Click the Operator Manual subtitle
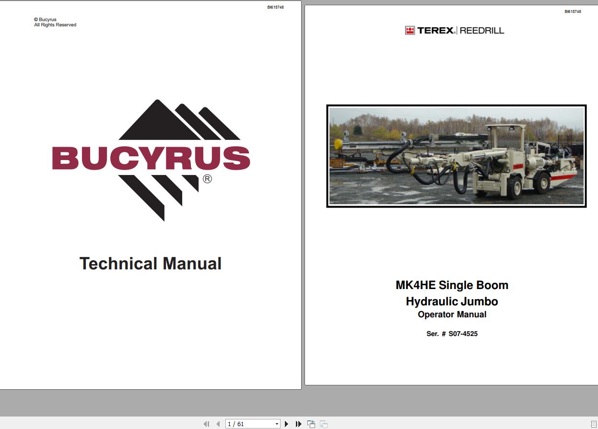Viewport: 598px width, 429px height. tap(451, 314)
